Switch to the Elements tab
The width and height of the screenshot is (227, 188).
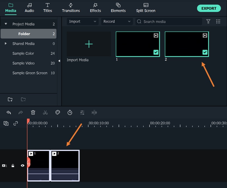pyautogui.click(x=118, y=8)
